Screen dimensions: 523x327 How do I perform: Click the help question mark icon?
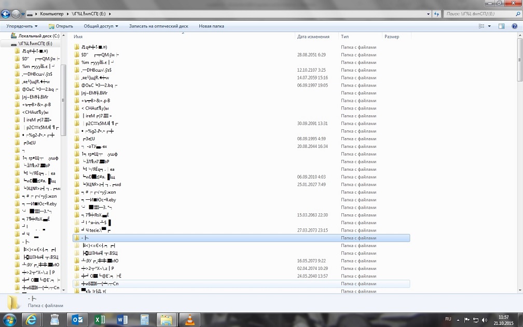pyautogui.click(x=514, y=26)
